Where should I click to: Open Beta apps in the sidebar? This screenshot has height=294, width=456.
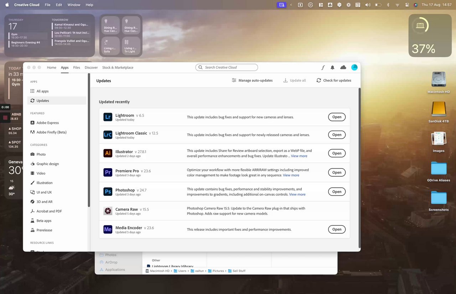click(x=57, y=221)
